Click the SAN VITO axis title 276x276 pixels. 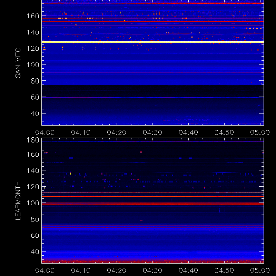click(x=18, y=63)
